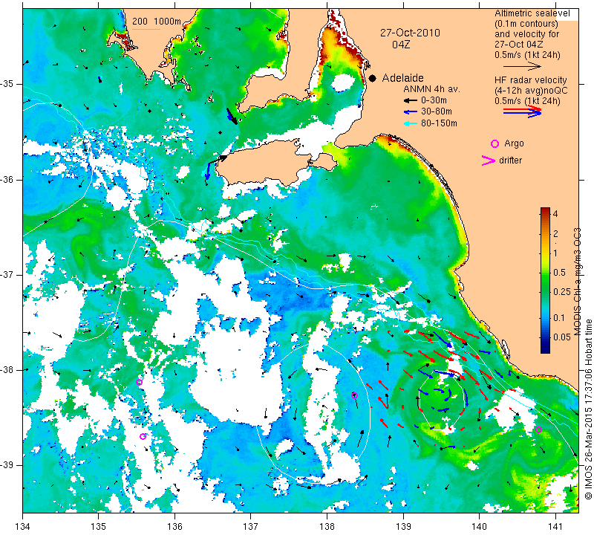Click the MODIS Chl-a mg/m3 OC3 colorbar title
This screenshot has width=594, height=535.
tap(577, 282)
